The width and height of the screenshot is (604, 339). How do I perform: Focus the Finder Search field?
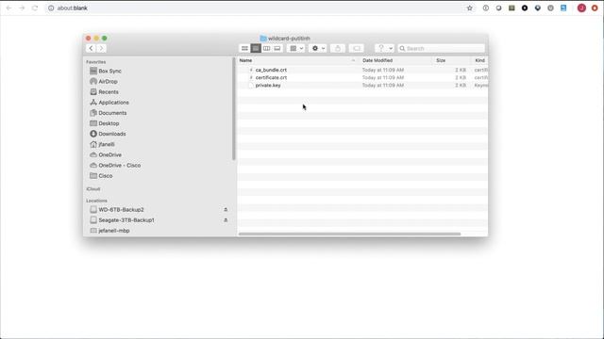441,48
